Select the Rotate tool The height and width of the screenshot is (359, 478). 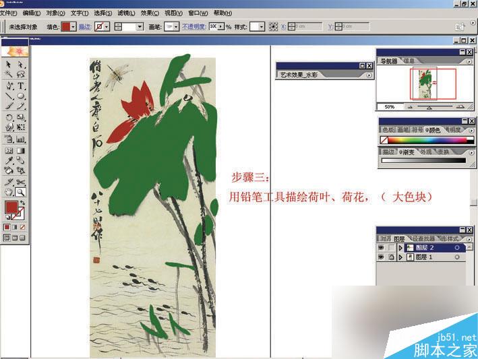(x=9, y=117)
